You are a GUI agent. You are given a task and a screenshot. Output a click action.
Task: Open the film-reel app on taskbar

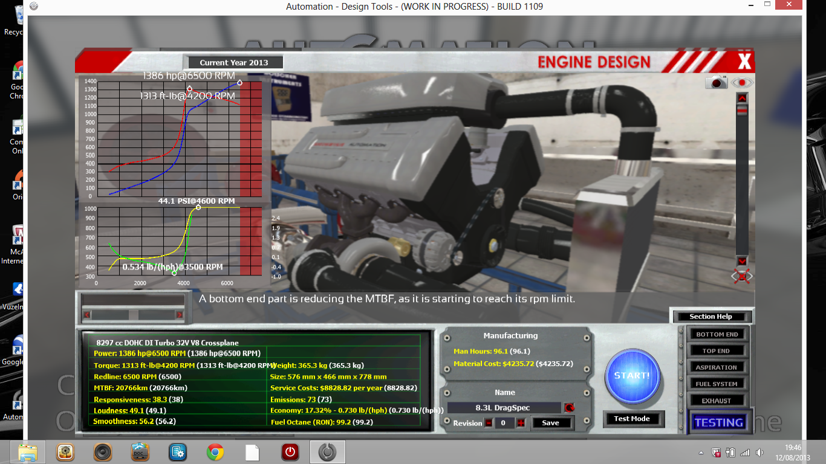(x=65, y=452)
